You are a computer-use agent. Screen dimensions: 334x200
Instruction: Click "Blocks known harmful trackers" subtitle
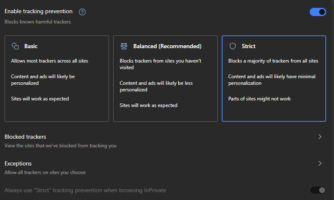(x=37, y=21)
